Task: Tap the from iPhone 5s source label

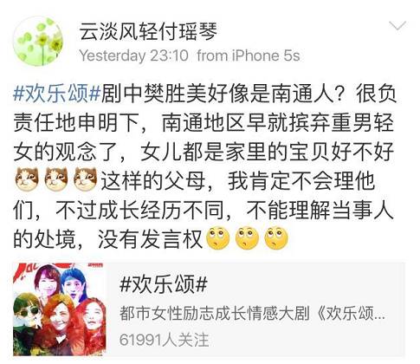Action: (x=249, y=55)
